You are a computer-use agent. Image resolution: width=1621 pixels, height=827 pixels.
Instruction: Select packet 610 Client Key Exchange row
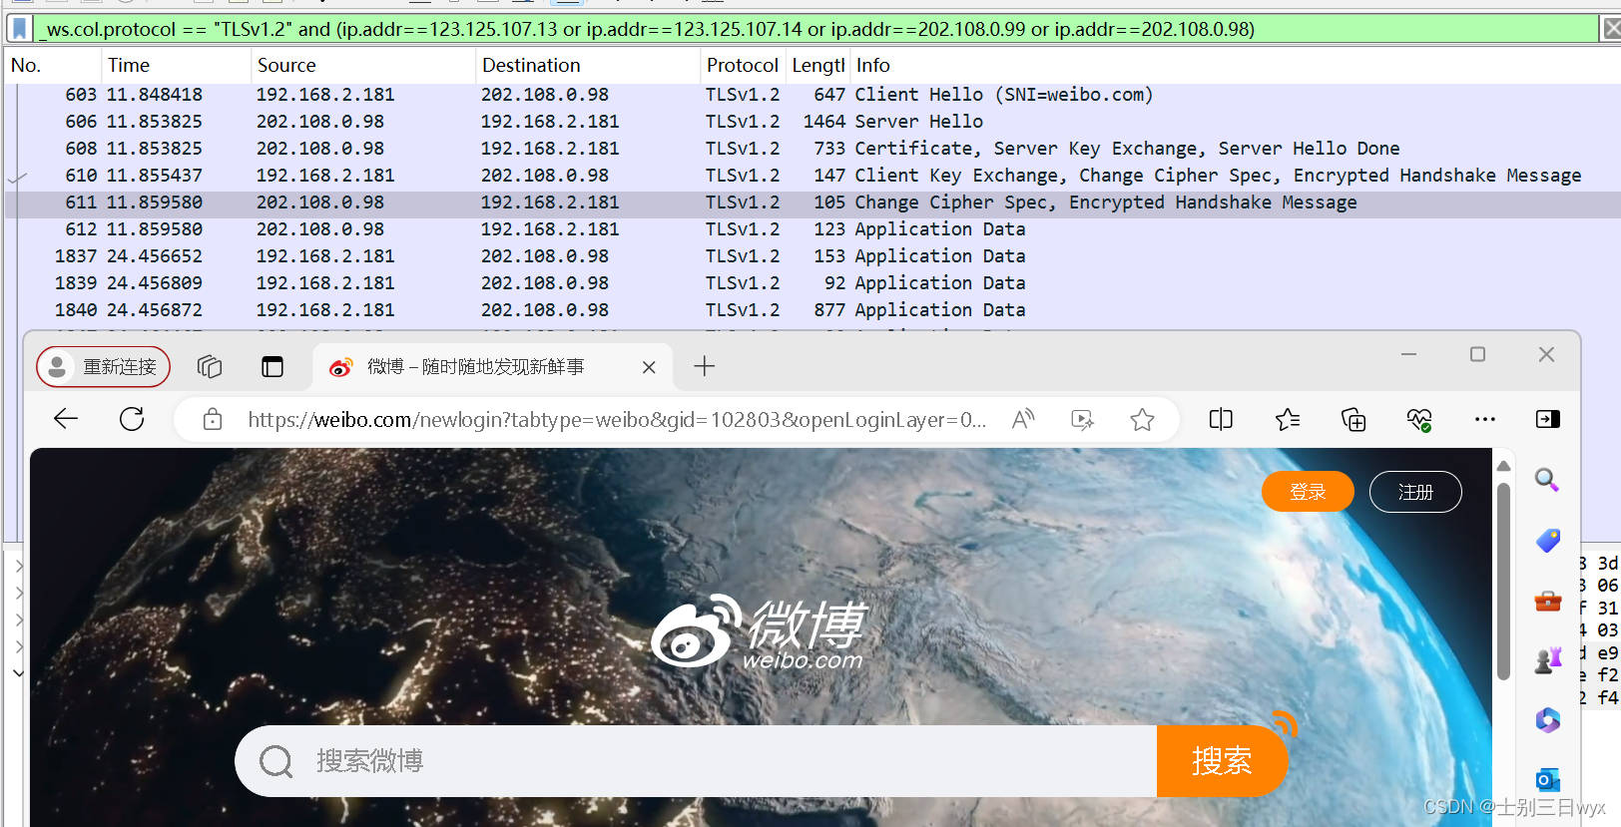tap(812, 176)
